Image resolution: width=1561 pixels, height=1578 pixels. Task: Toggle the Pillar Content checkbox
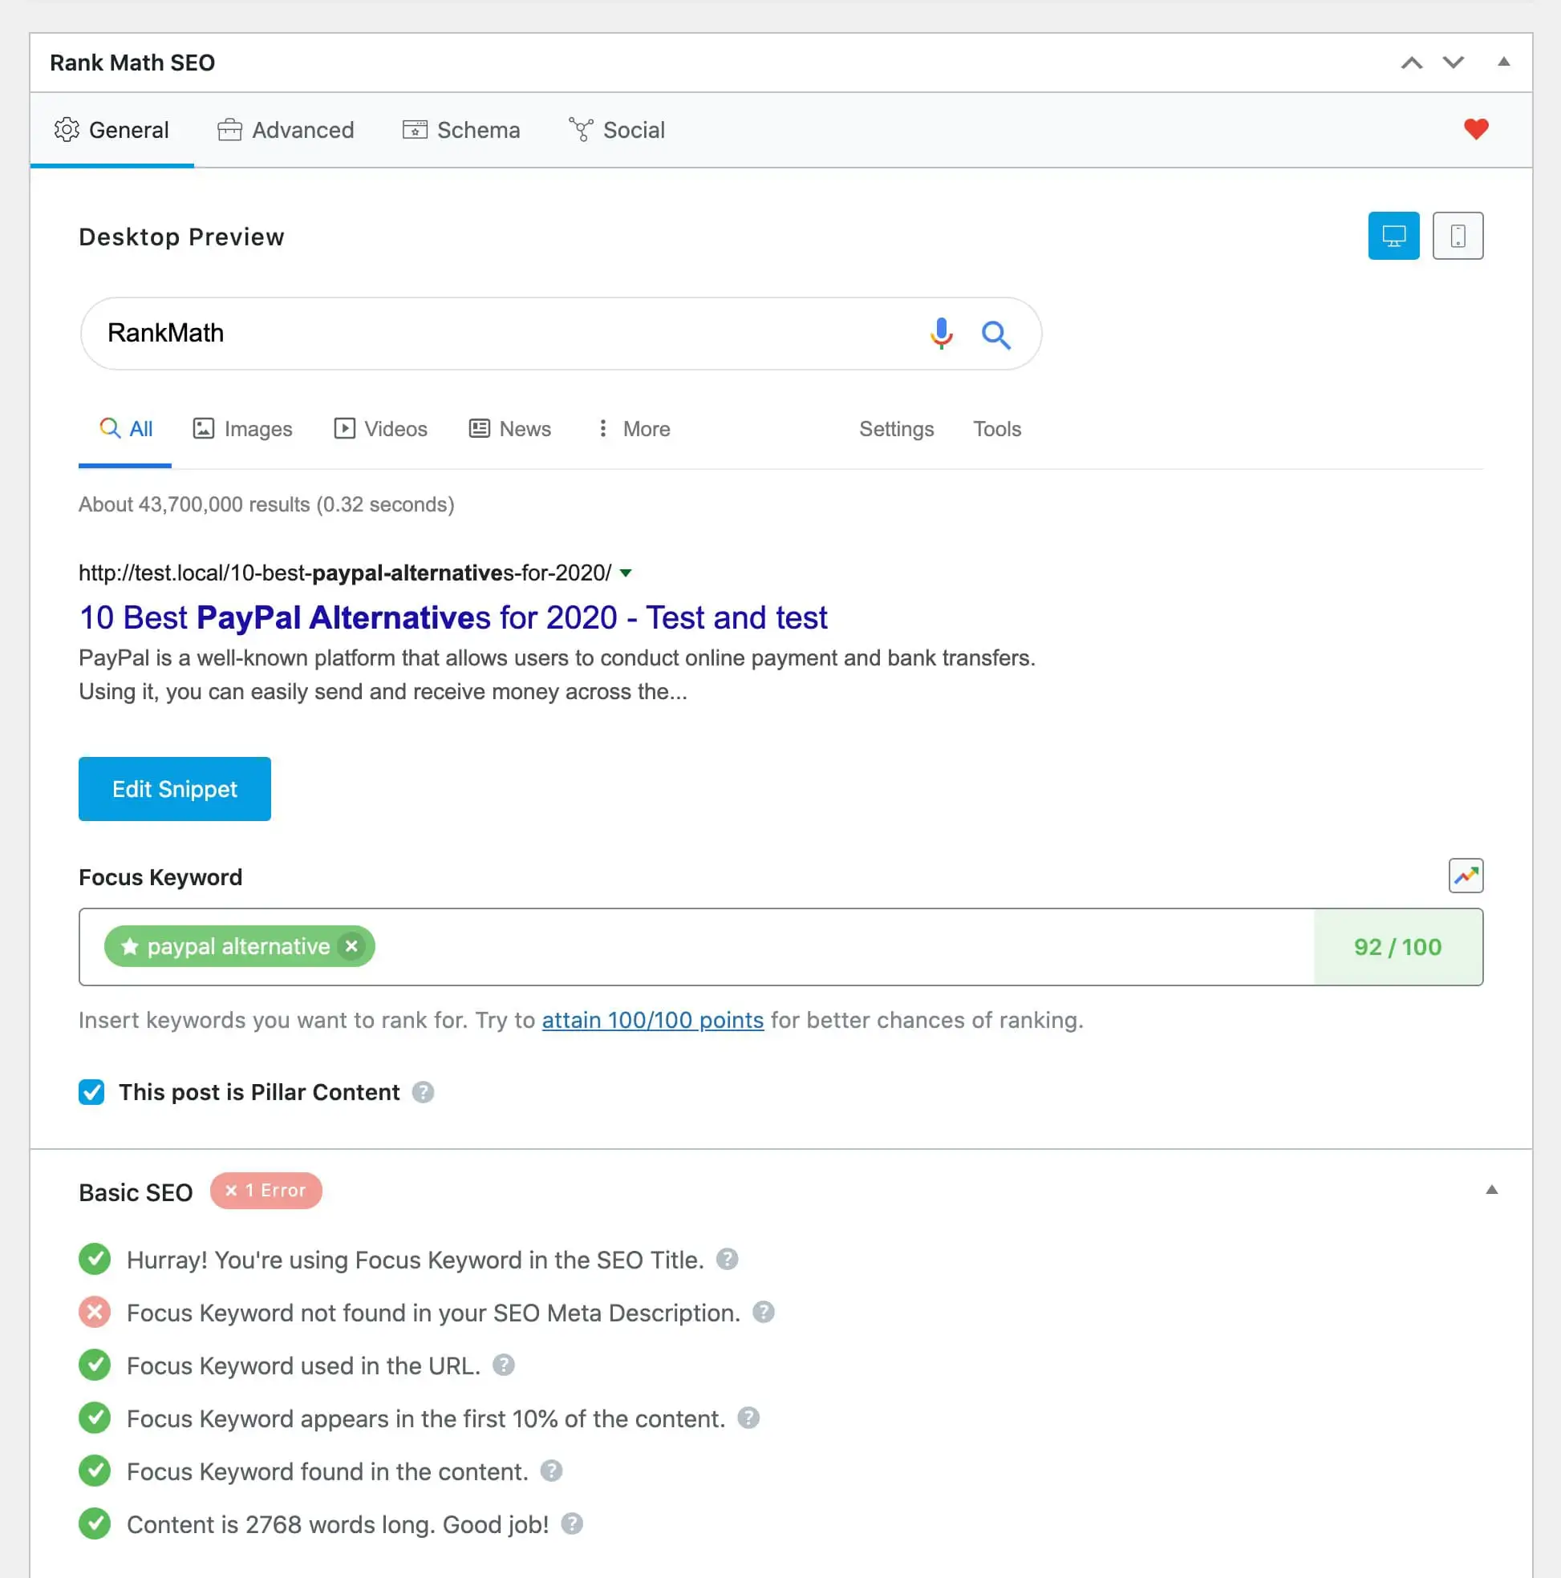[91, 1092]
